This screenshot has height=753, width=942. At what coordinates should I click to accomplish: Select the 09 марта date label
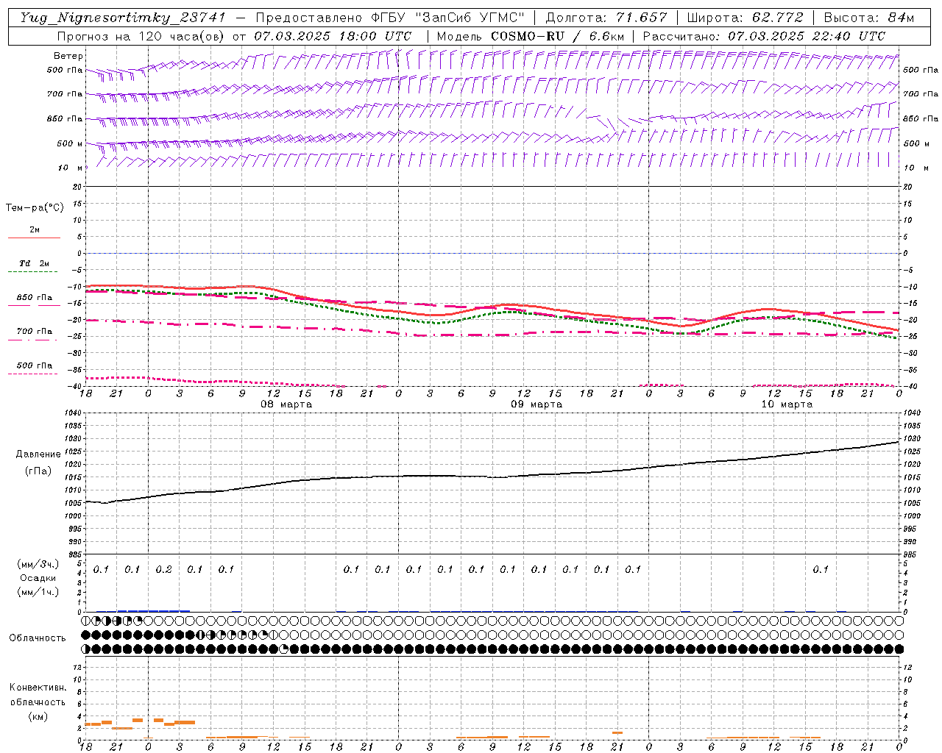coord(536,404)
